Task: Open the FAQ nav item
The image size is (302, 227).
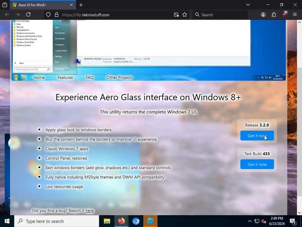Action: point(90,78)
